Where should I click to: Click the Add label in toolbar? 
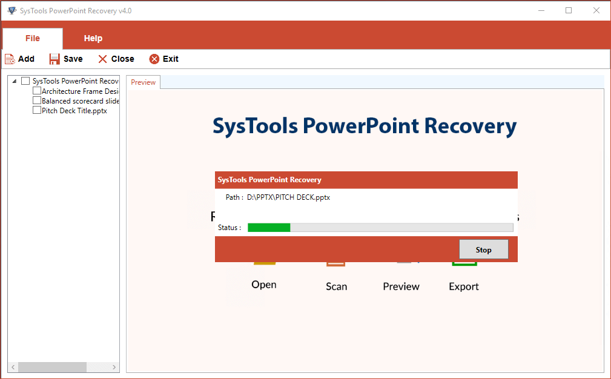point(26,59)
